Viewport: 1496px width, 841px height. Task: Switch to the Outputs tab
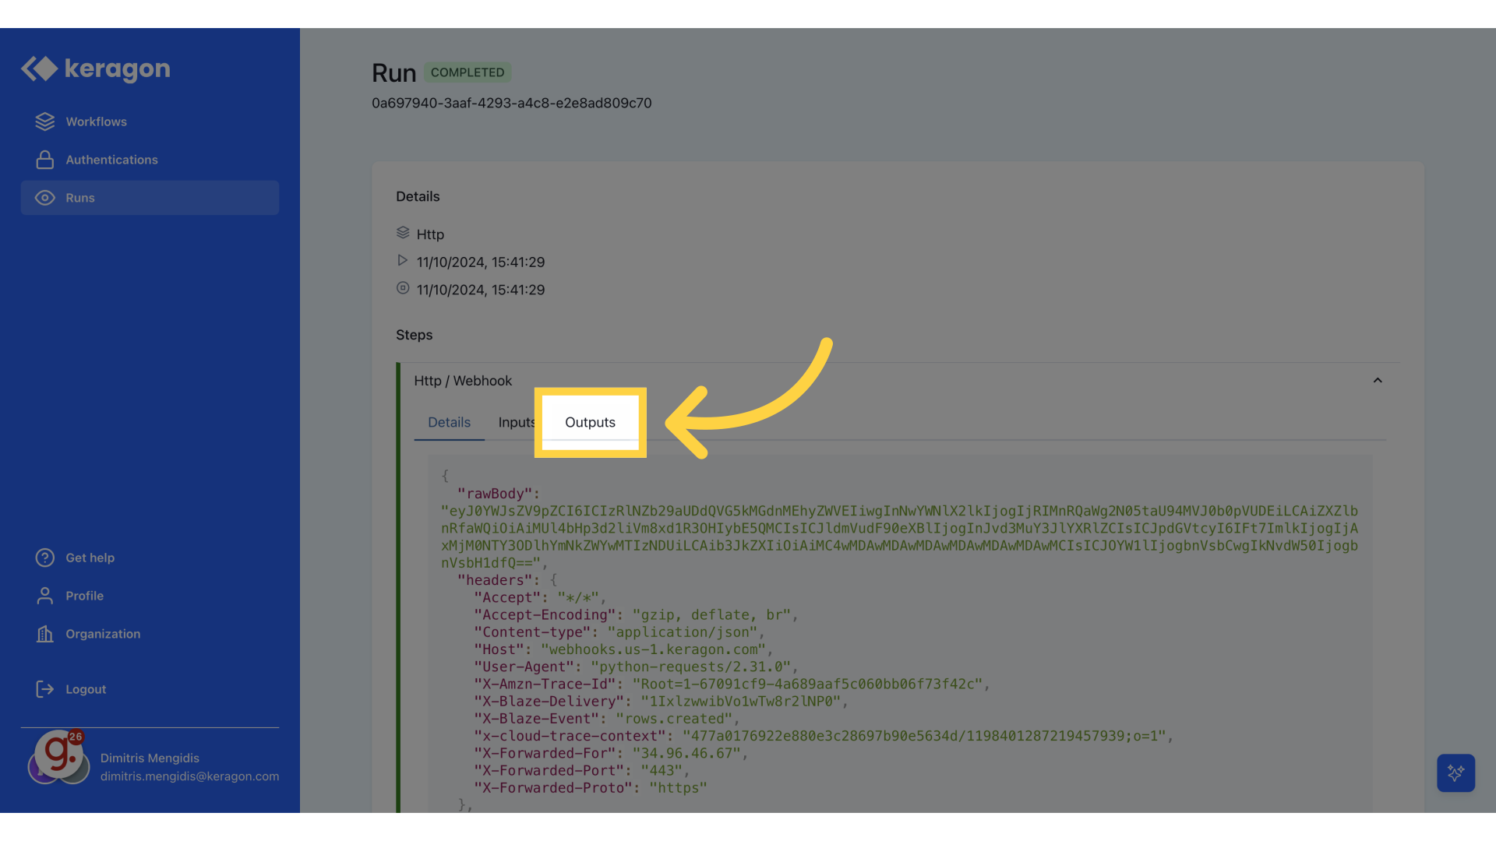(x=590, y=422)
